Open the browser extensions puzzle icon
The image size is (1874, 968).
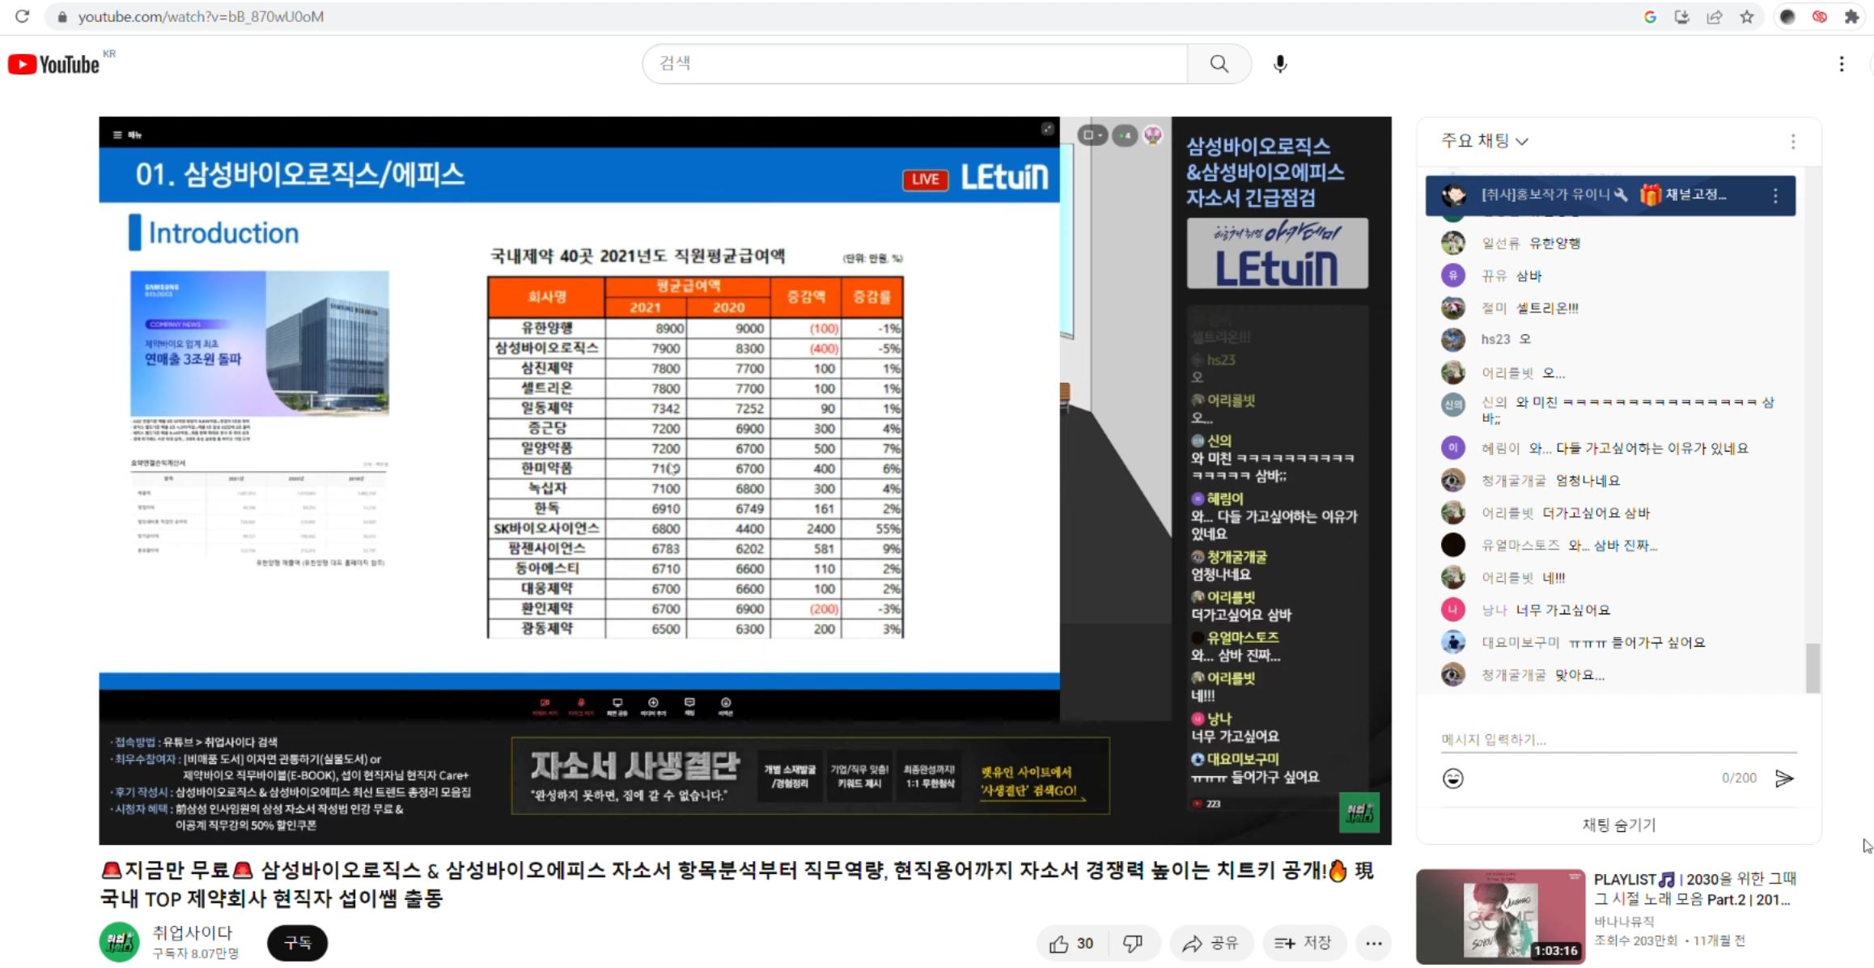[x=1851, y=16]
